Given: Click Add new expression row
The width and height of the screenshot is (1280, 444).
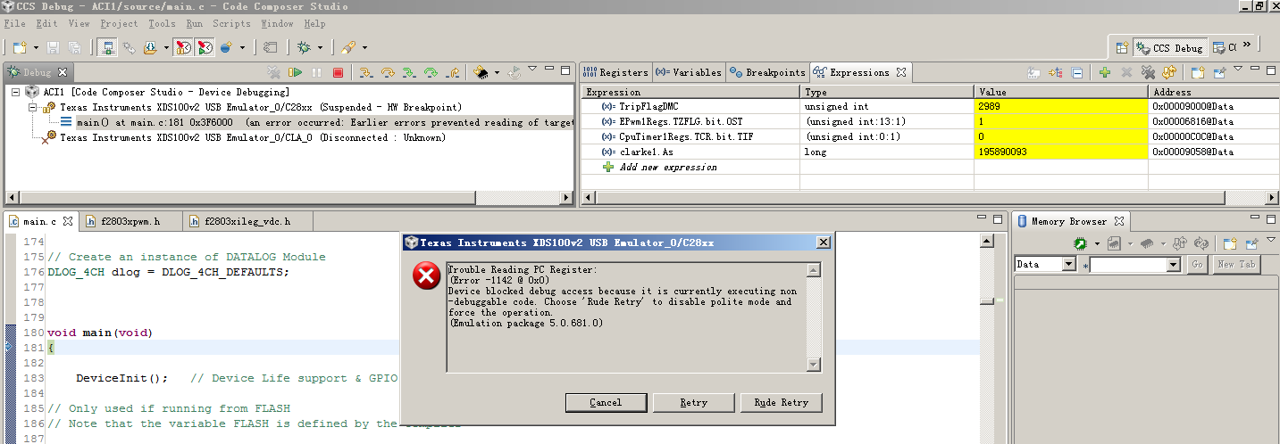Looking at the screenshot, I should 668,167.
